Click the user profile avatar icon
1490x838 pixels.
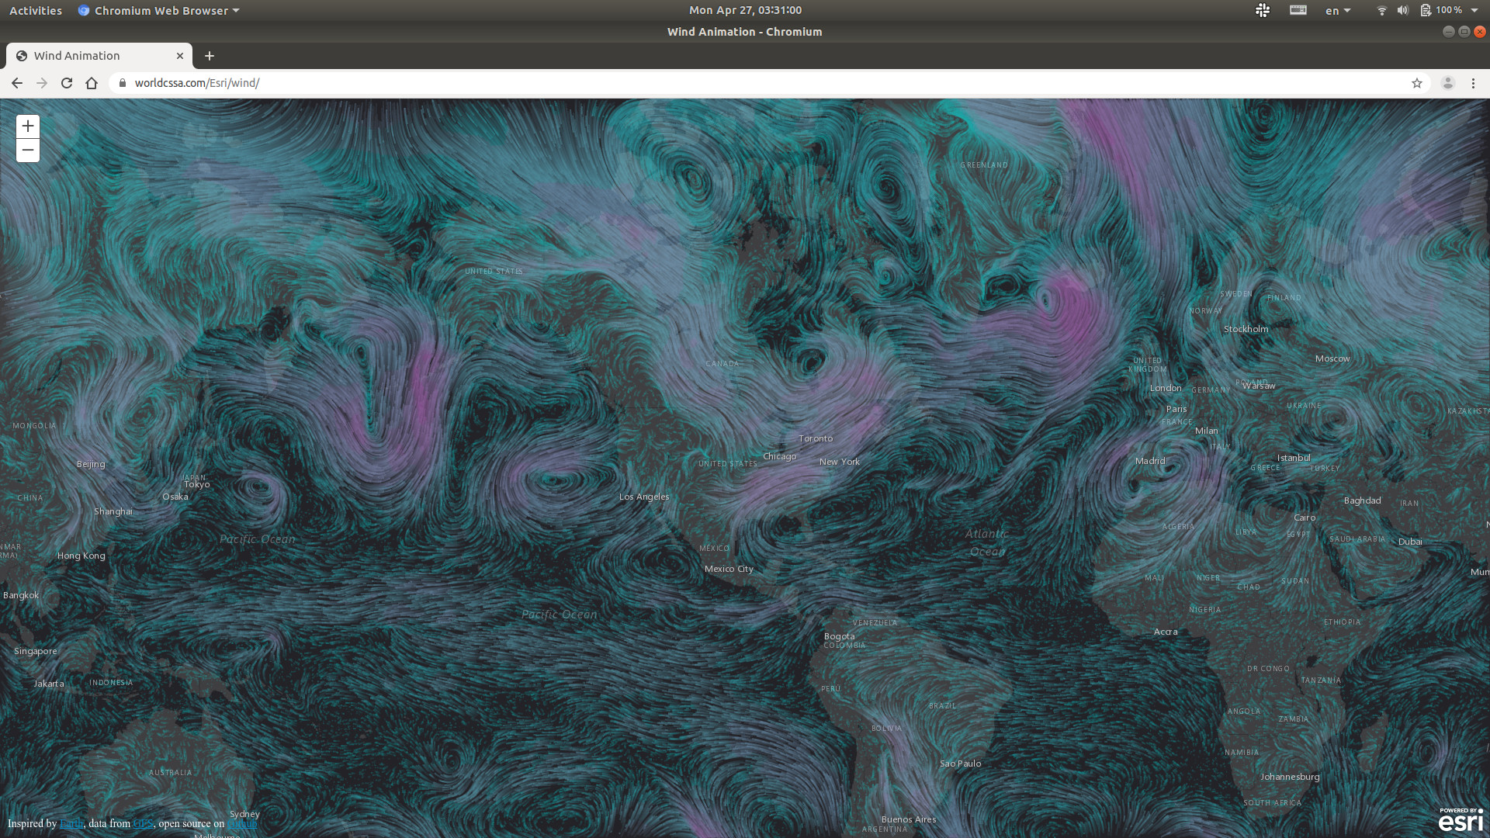point(1447,83)
